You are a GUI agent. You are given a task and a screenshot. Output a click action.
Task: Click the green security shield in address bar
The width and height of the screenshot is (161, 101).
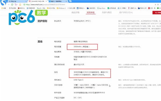(24, 5)
